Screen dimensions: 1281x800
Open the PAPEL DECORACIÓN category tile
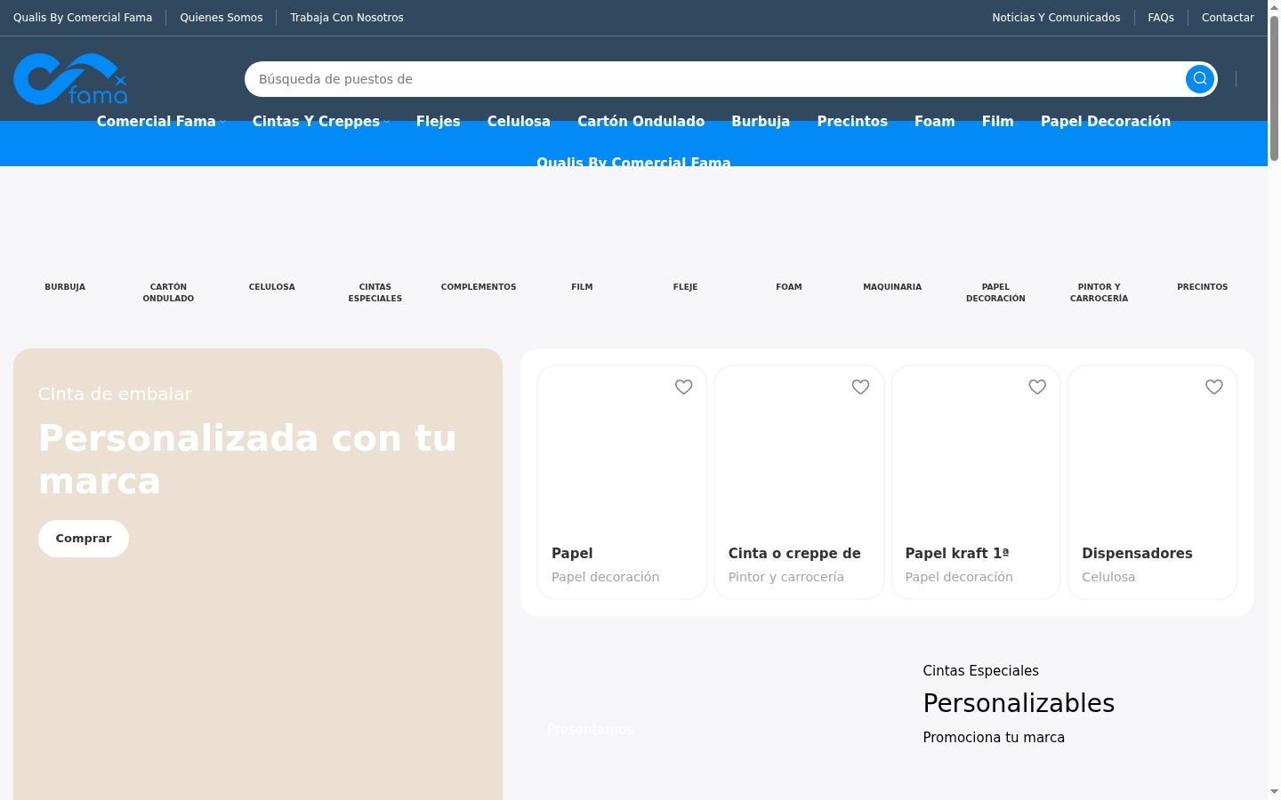point(995,292)
